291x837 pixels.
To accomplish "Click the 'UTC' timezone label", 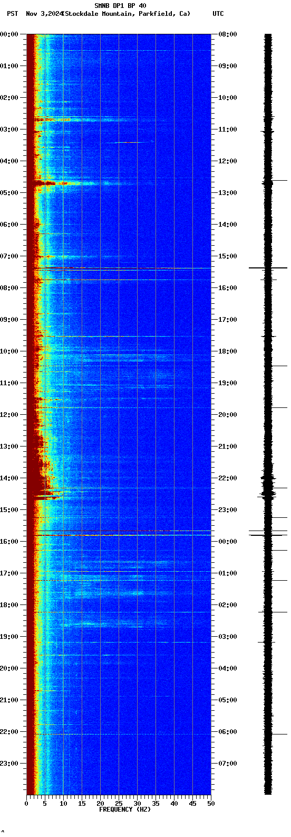I will point(218,14).
